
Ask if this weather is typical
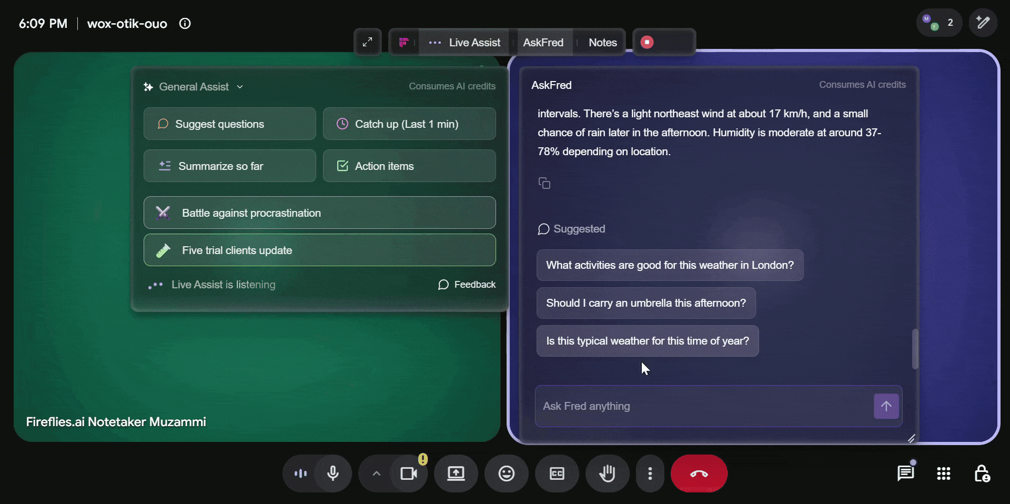(648, 341)
